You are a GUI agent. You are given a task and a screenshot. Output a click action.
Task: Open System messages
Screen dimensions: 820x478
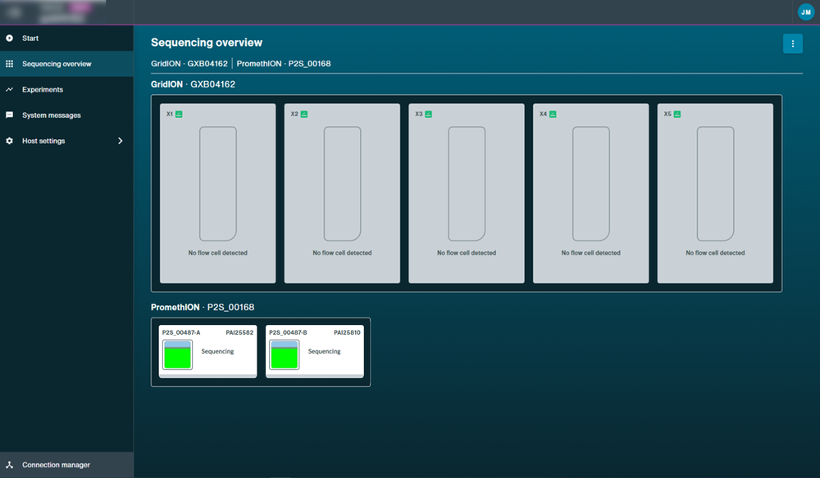(x=66, y=115)
